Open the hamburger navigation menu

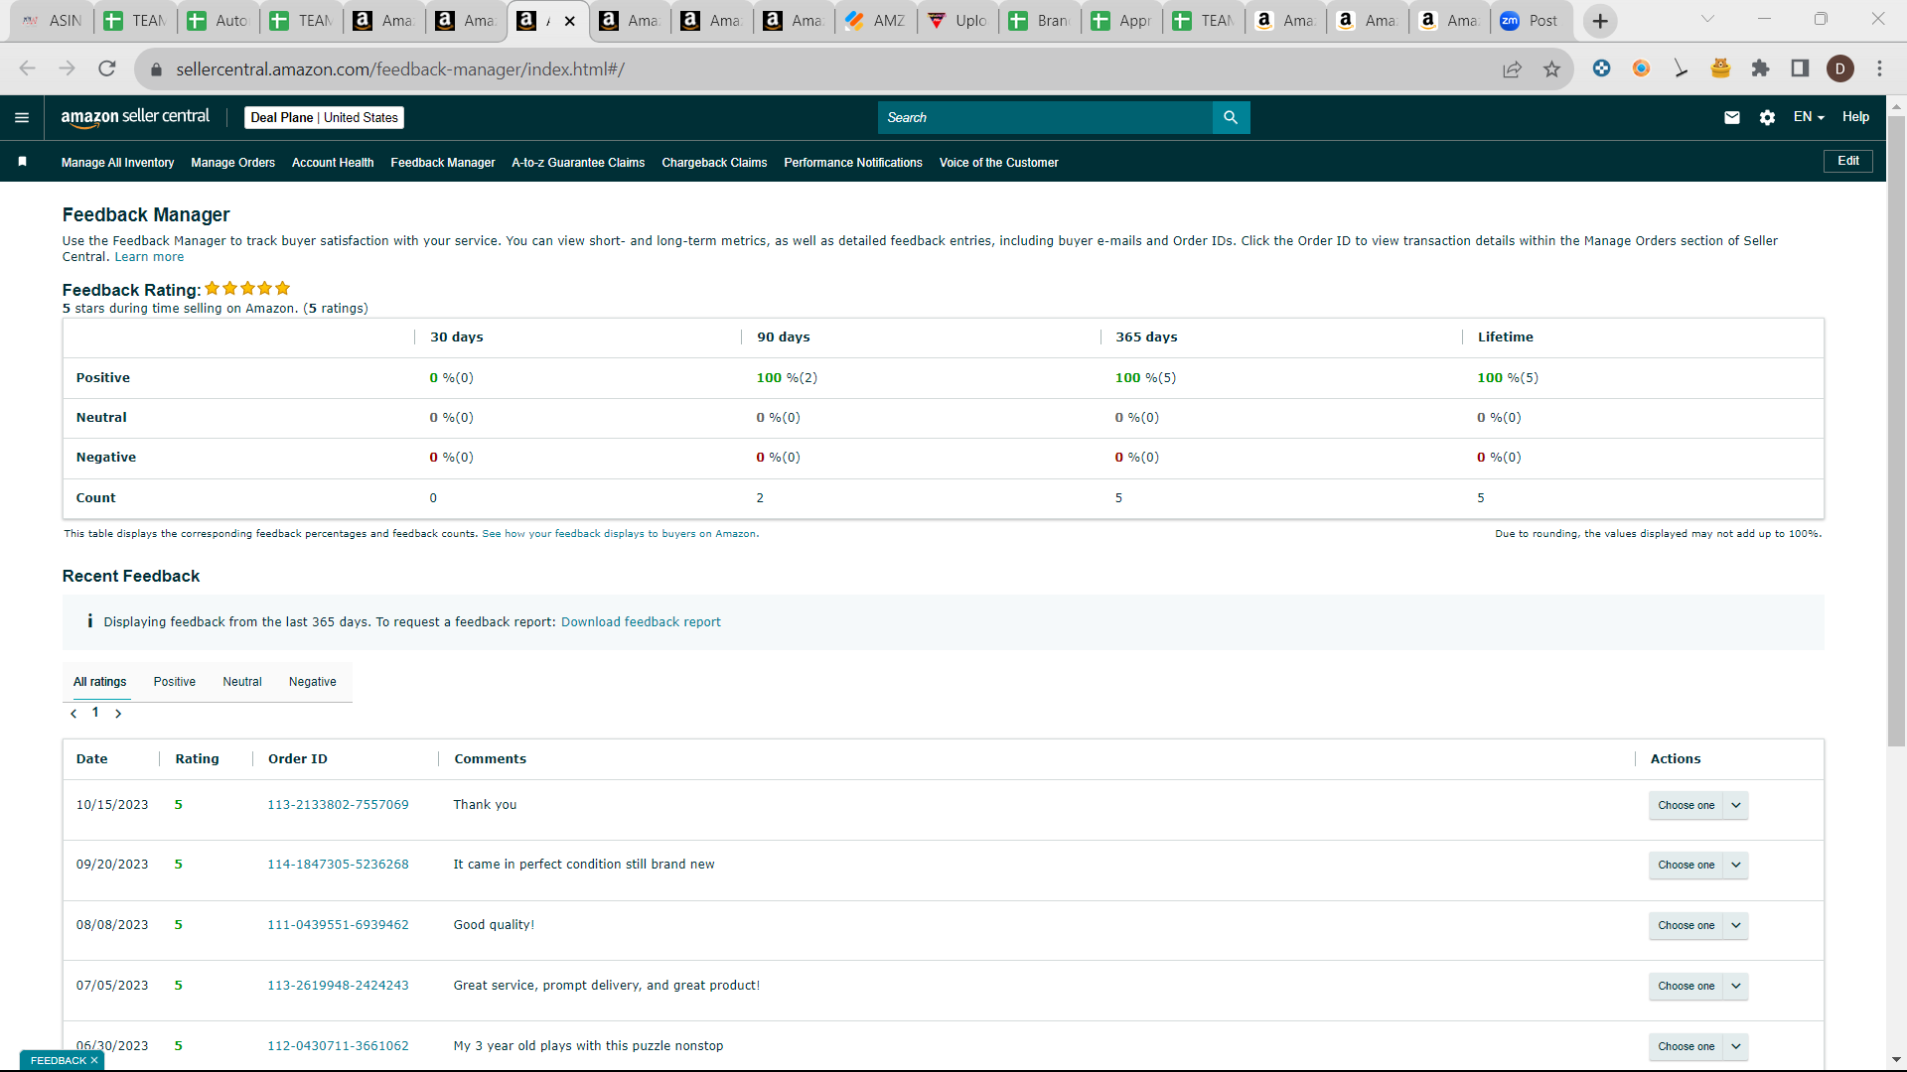(x=22, y=117)
